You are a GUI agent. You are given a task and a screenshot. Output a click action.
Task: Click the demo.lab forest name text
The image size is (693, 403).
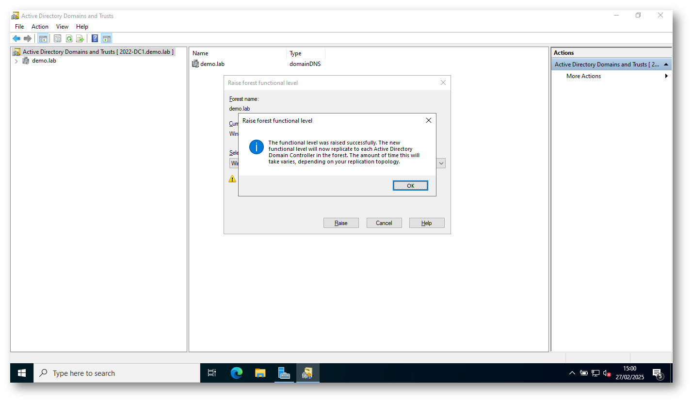point(240,109)
